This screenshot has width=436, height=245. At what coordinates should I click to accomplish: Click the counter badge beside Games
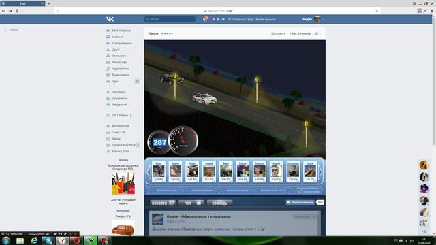pyautogui.click(x=137, y=82)
